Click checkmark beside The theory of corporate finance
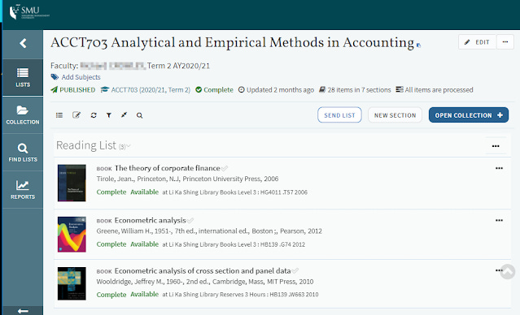 pos(225,168)
